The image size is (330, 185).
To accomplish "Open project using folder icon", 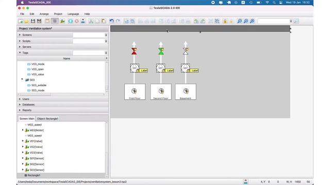I will (x=26, y=21).
